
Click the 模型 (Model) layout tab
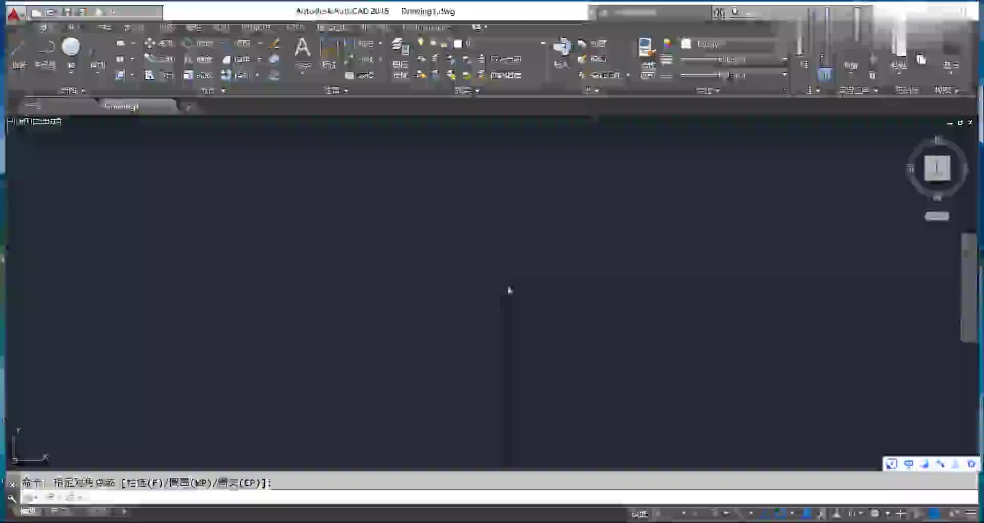pyautogui.click(x=29, y=511)
